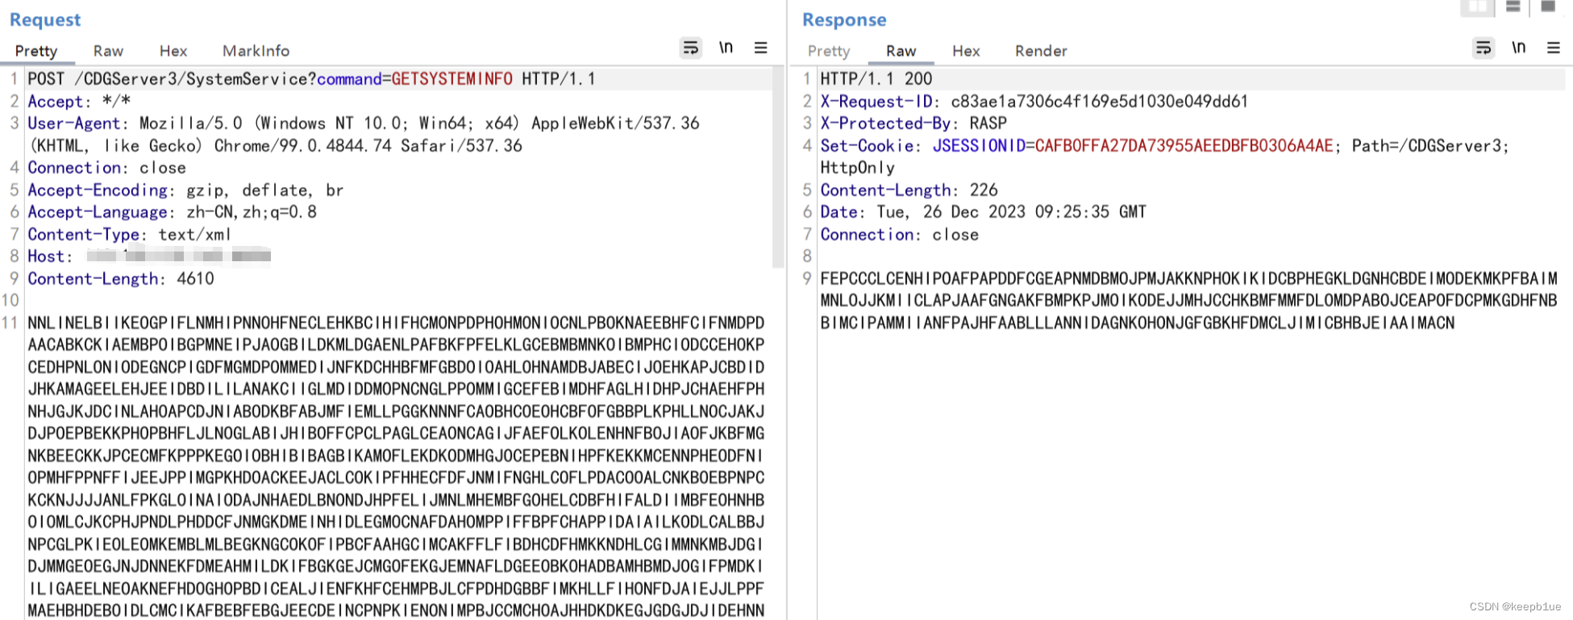Click the /CDGServer3/SystemService request path

(x=192, y=79)
